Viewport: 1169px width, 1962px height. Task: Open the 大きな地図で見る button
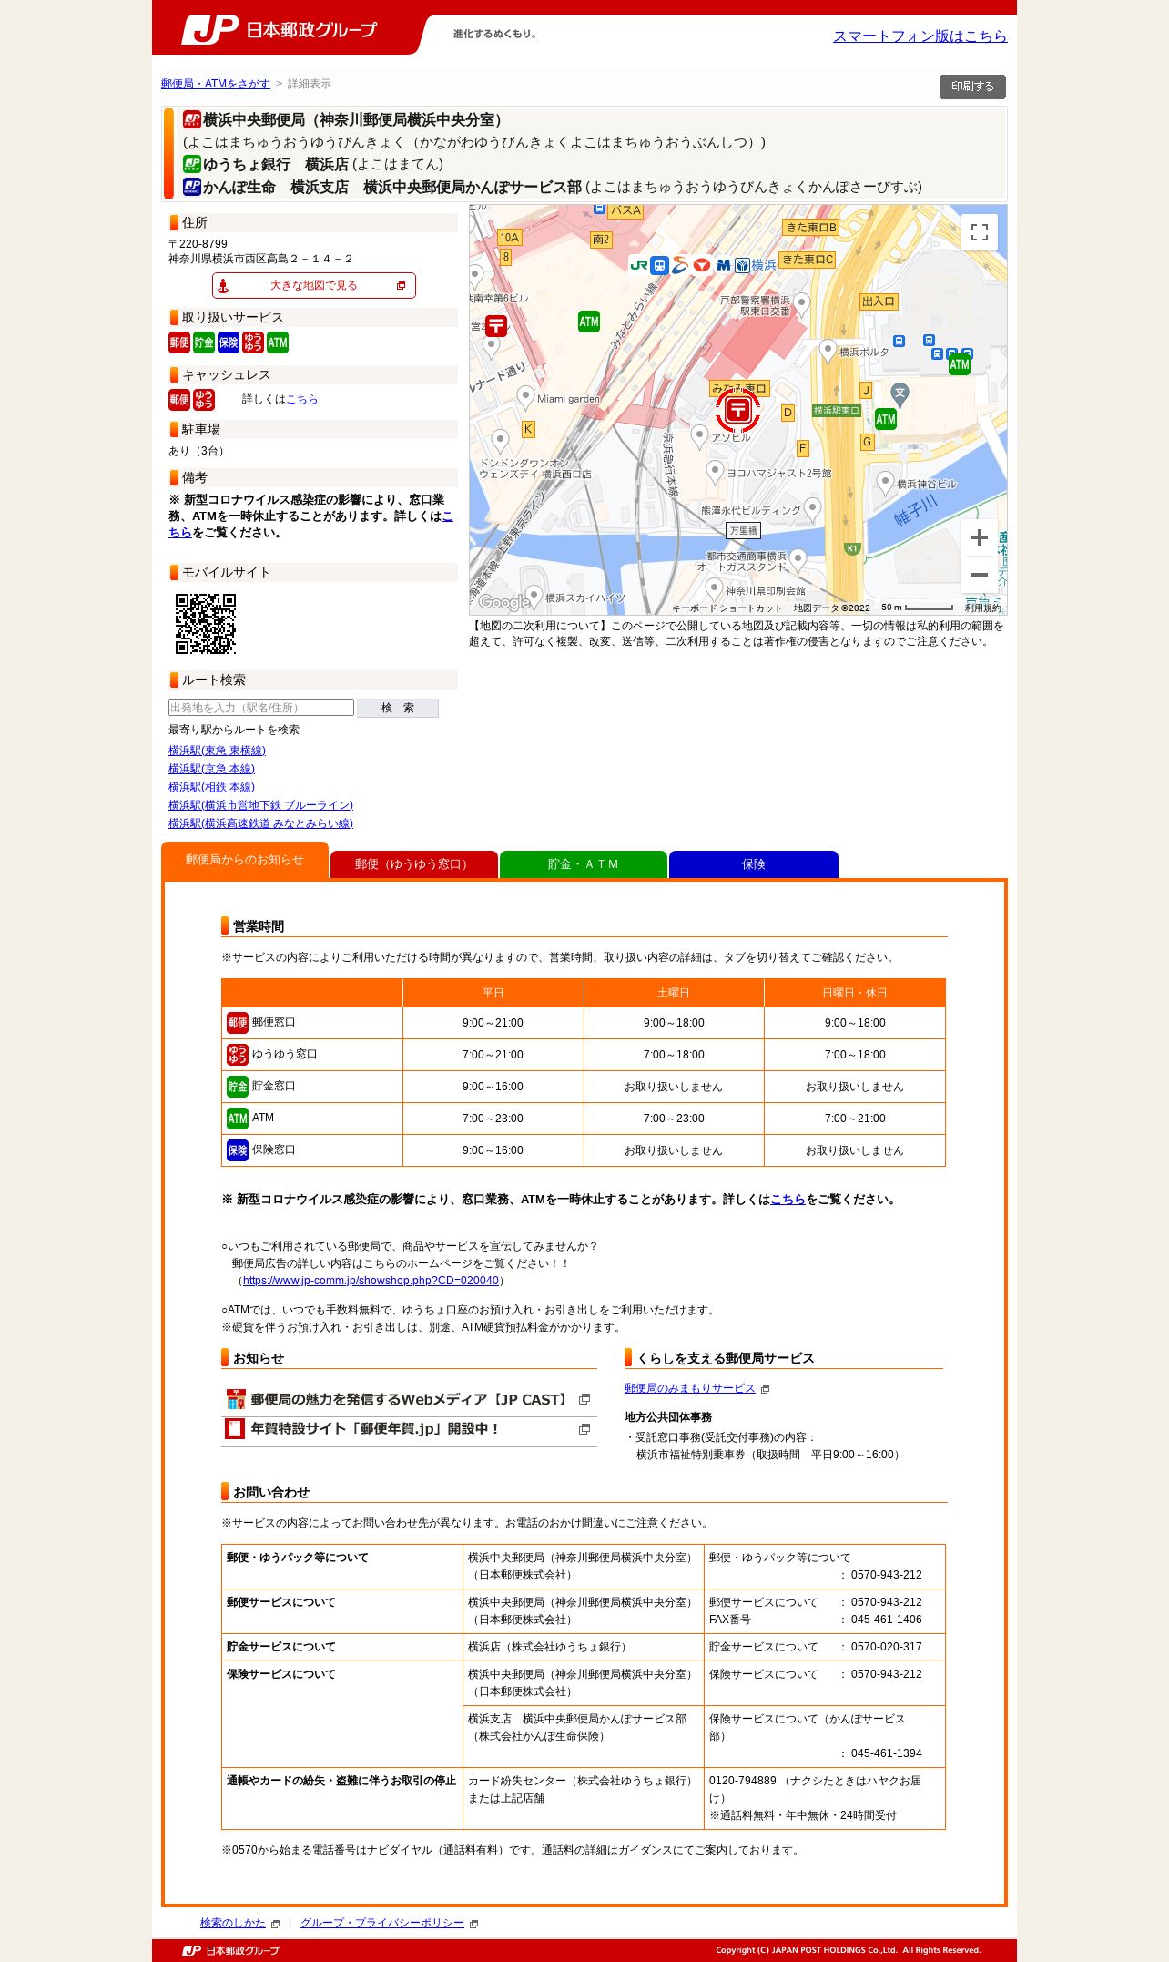coord(314,285)
